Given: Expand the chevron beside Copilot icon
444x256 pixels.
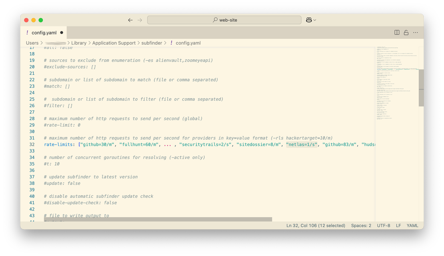Looking at the screenshot, I should (x=315, y=20).
